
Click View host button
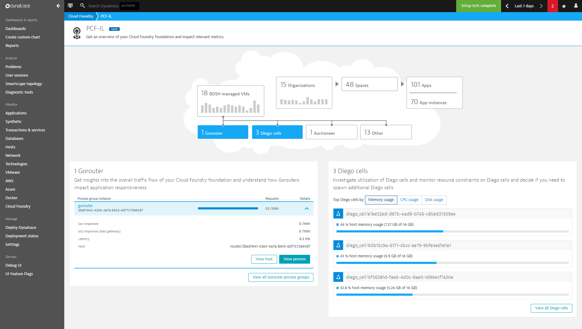click(264, 259)
